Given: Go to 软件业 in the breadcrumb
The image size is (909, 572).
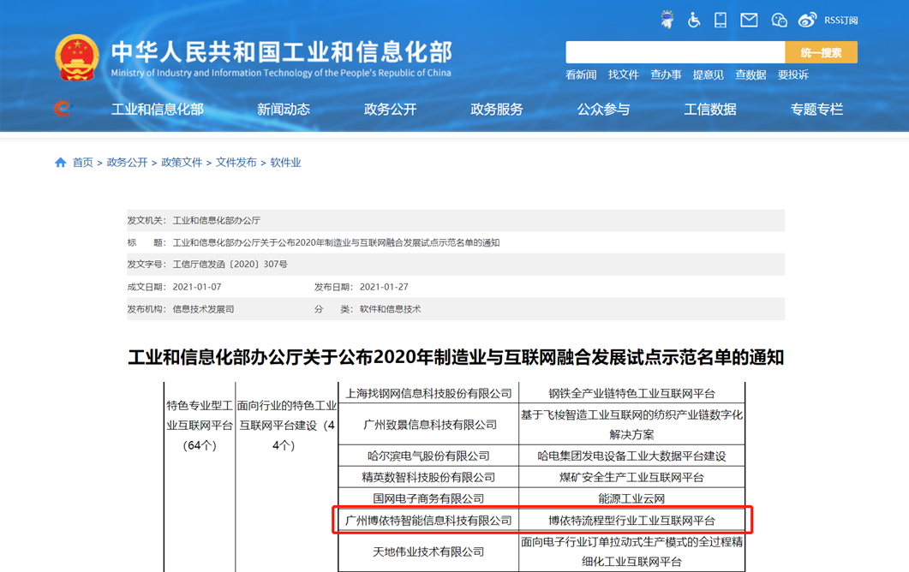Looking at the screenshot, I should pyautogui.click(x=285, y=163).
